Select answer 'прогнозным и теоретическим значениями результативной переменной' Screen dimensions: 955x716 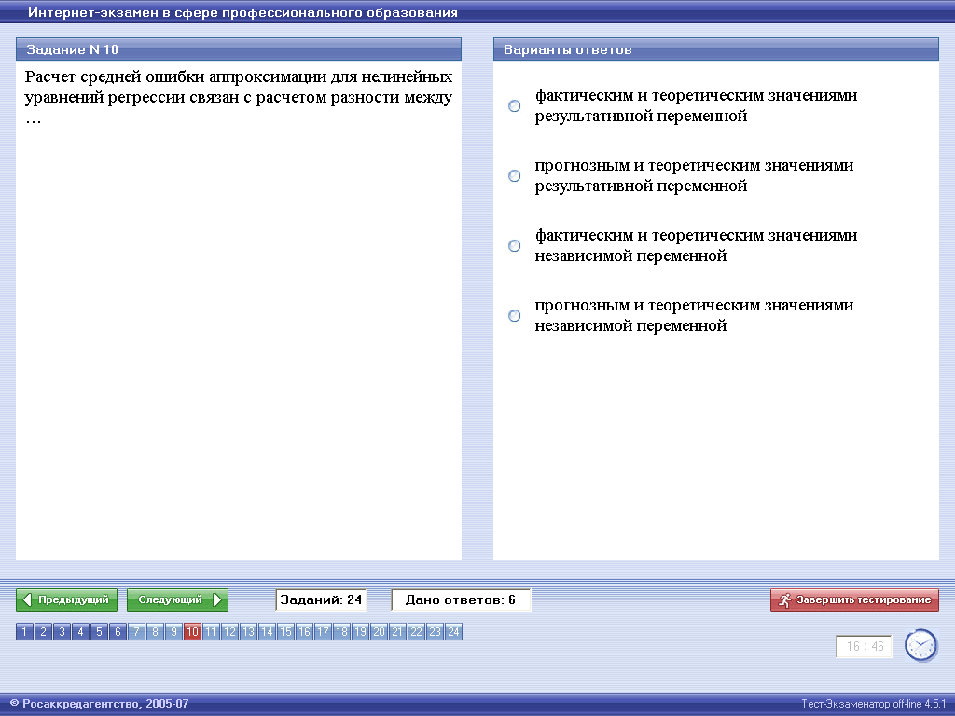pos(515,176)
